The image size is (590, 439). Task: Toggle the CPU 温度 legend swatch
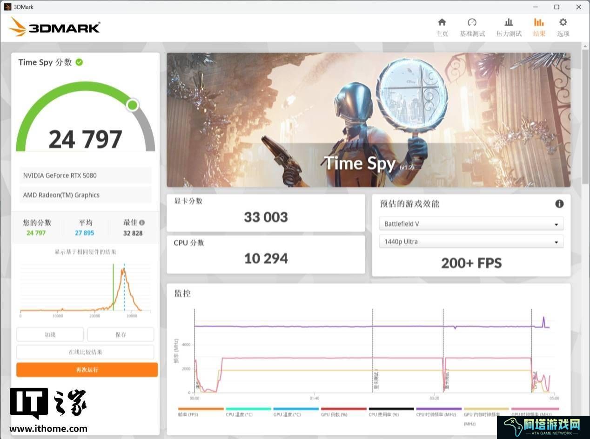(248, 409)
